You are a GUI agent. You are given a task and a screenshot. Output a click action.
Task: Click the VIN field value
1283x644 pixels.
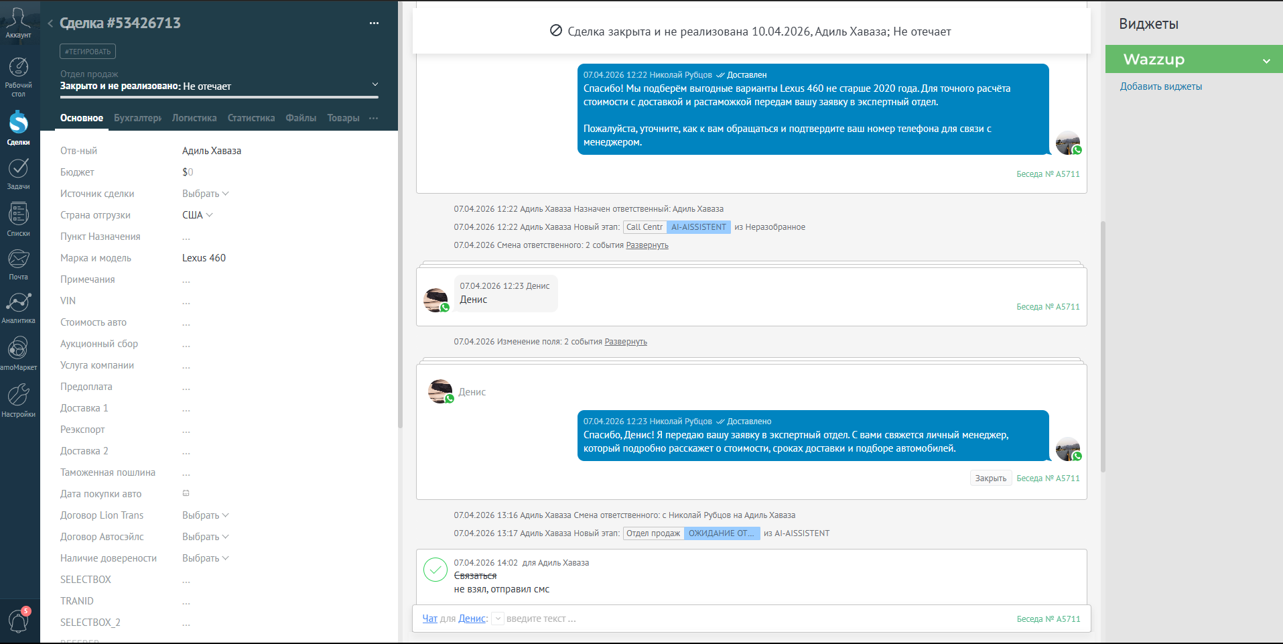[x=186, y=302]
